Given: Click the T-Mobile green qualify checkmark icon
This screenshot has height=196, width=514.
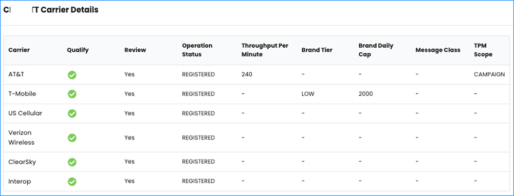Looking at the screenshot, I should pos(72,94).
